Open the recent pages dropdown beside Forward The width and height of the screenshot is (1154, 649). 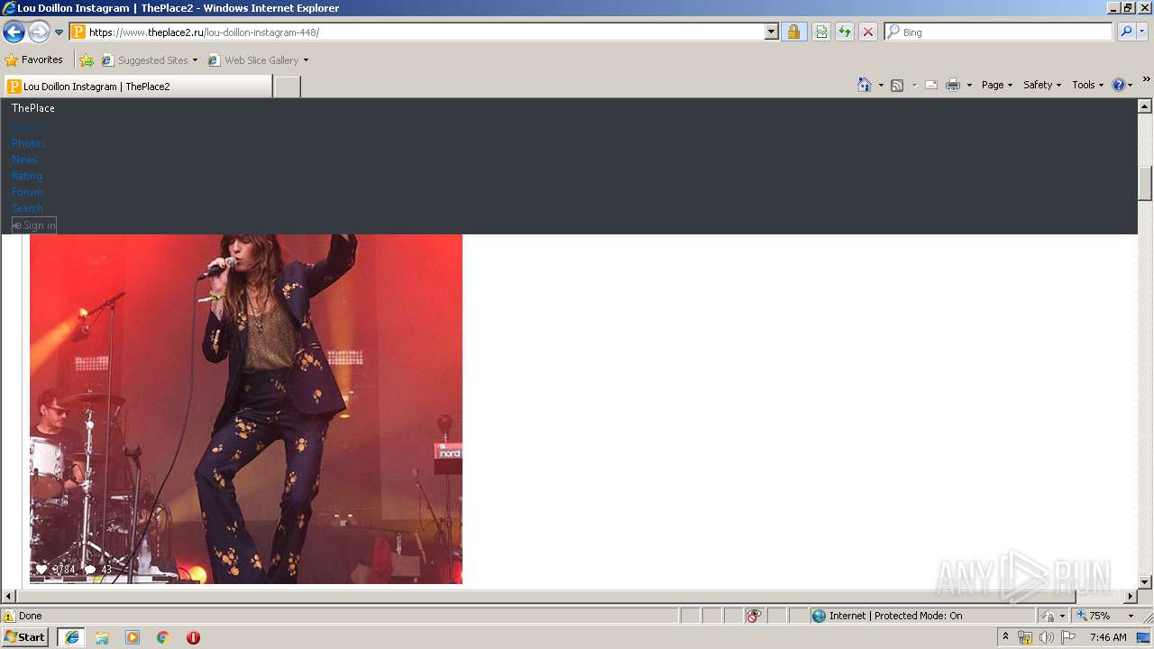point(60,32)
